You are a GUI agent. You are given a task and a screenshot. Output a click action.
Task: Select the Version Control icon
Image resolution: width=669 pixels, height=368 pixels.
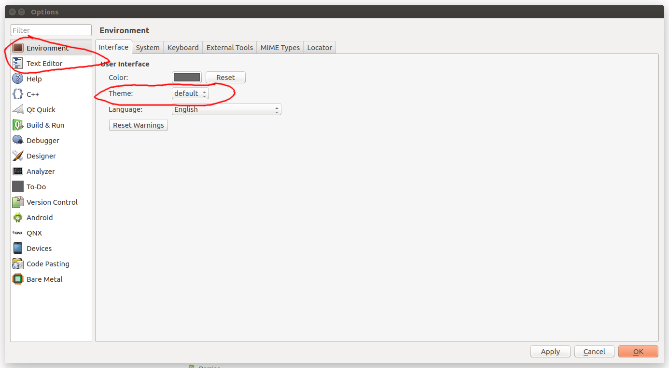(x=18, y=202)
